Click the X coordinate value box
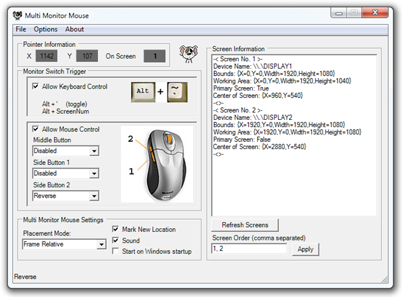Viewport: 402px width, 297px height. pyautogui.click(x=46, y=56)
